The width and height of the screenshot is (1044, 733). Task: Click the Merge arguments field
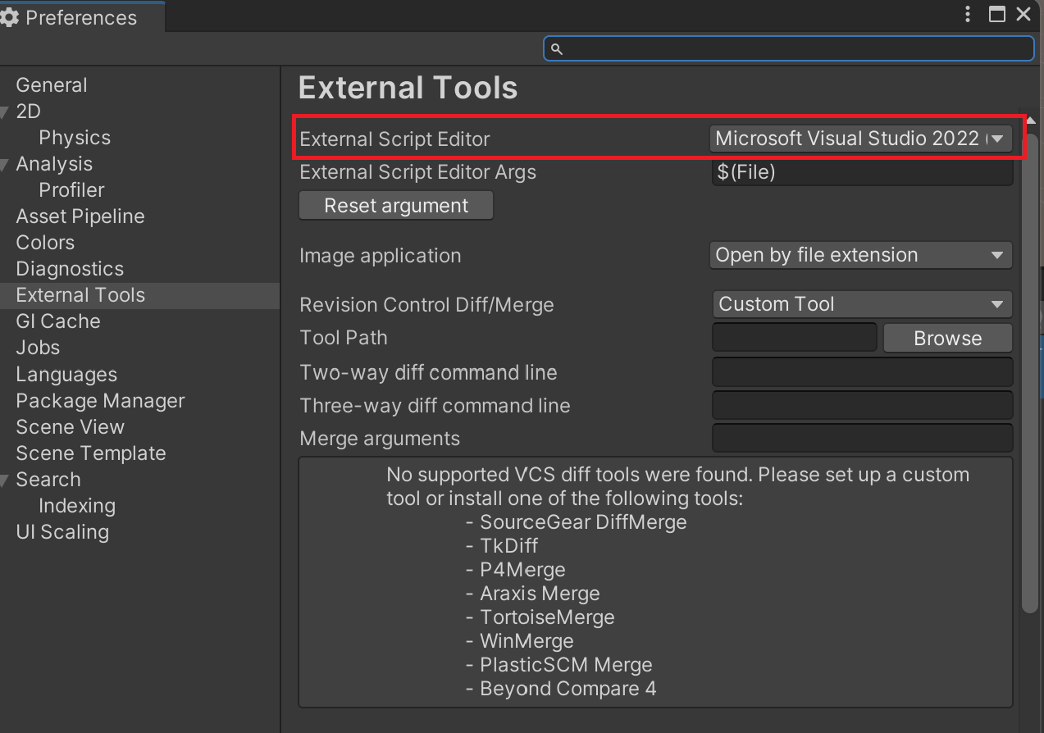point(863,438)
